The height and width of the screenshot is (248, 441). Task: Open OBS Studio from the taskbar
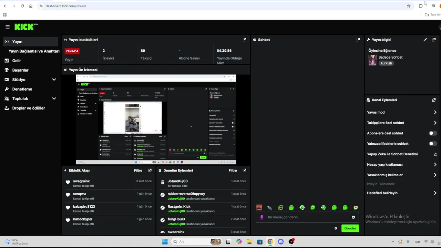(x=291, y=241)
